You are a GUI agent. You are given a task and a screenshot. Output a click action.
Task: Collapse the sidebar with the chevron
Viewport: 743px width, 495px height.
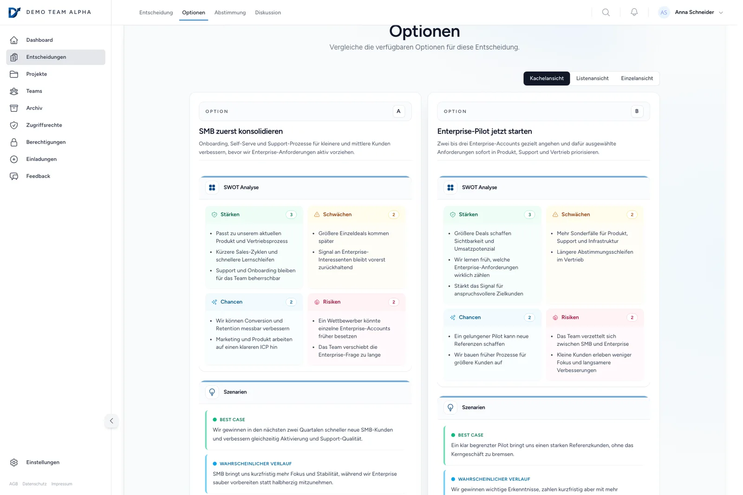(111, 421)
